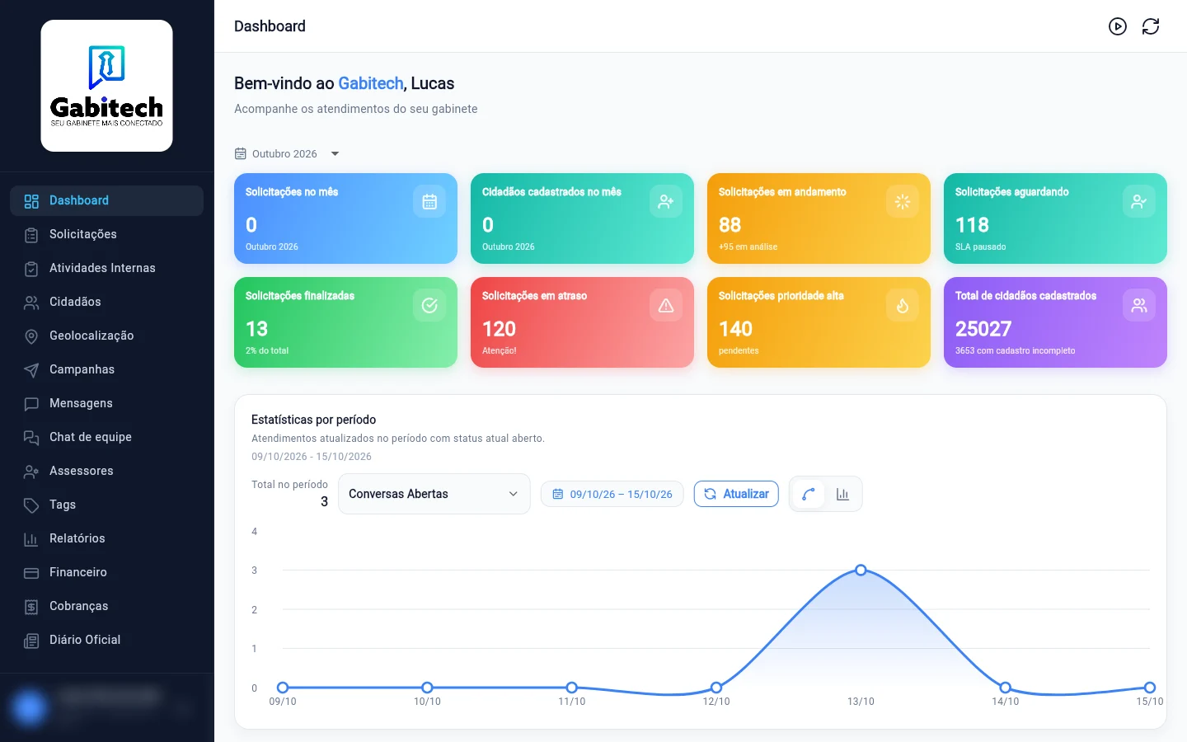The image size is (1187, 742).
Task: Open the Outubro 2026 month dropdown
Action: 287,153
